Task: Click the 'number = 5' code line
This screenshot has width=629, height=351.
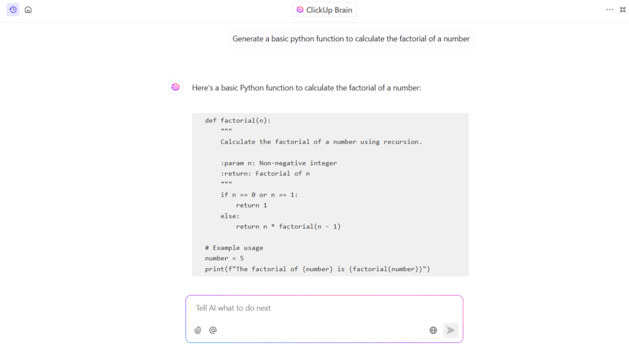Action: [224, 258]
